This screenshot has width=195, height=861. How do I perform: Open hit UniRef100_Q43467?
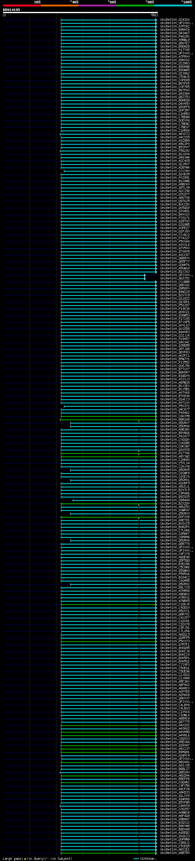coord(175,33)
